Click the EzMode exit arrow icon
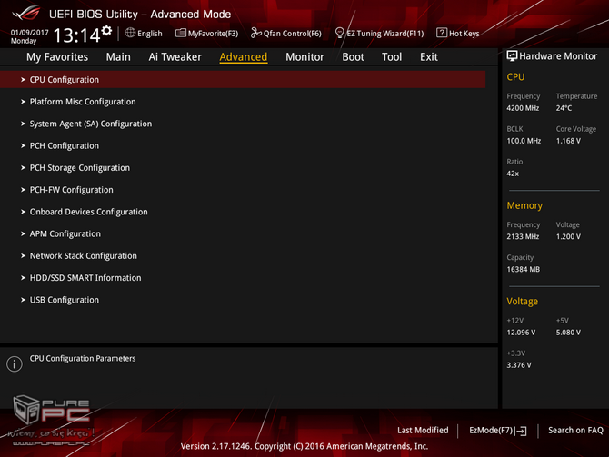609x457 pixels. point(521,431)
